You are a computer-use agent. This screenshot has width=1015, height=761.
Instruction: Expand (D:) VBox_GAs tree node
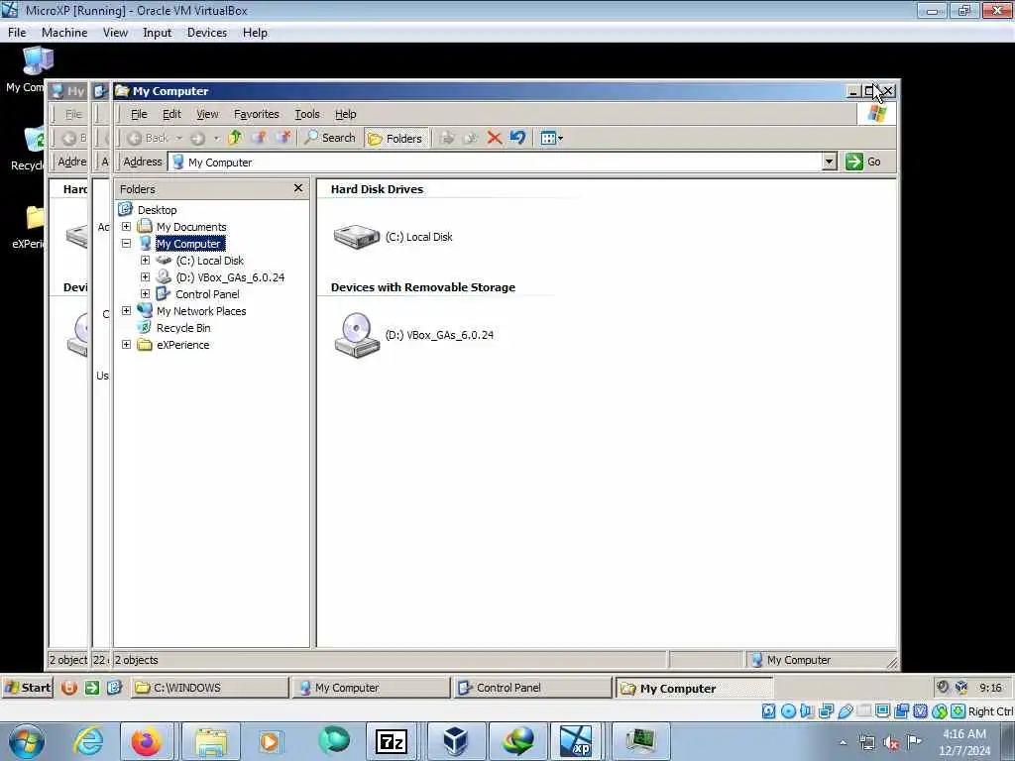tap(145, 277)
